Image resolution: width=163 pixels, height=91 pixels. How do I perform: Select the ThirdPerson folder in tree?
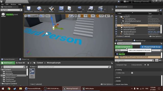click(10, 79)
